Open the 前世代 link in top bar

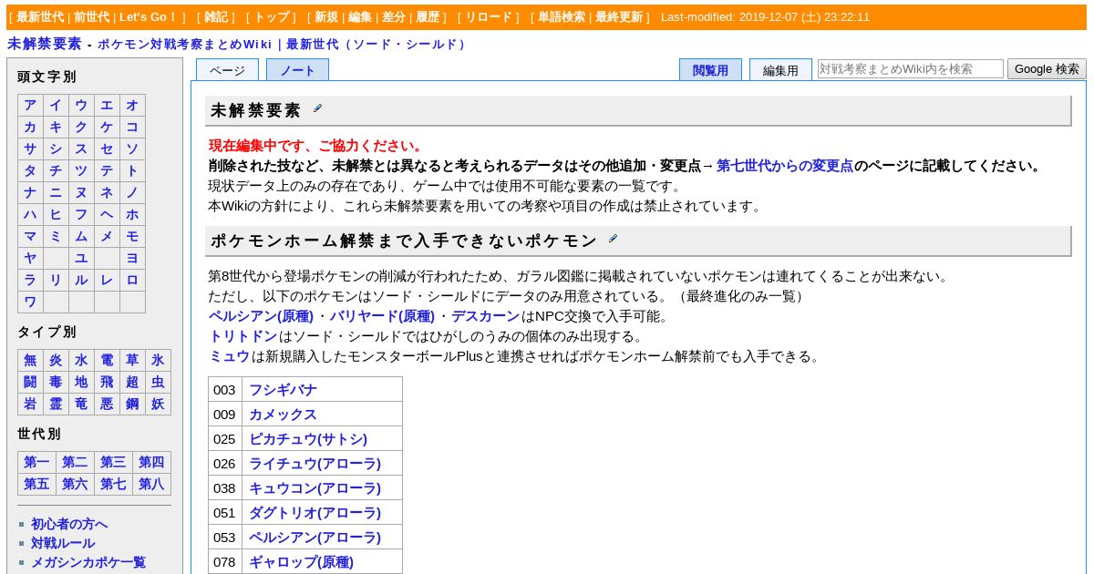(x=91, y=17)
